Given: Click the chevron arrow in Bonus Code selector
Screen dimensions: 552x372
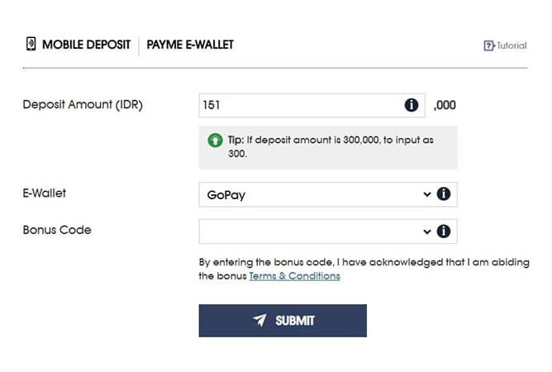Looking at the screenshot, I should [426, 231].
